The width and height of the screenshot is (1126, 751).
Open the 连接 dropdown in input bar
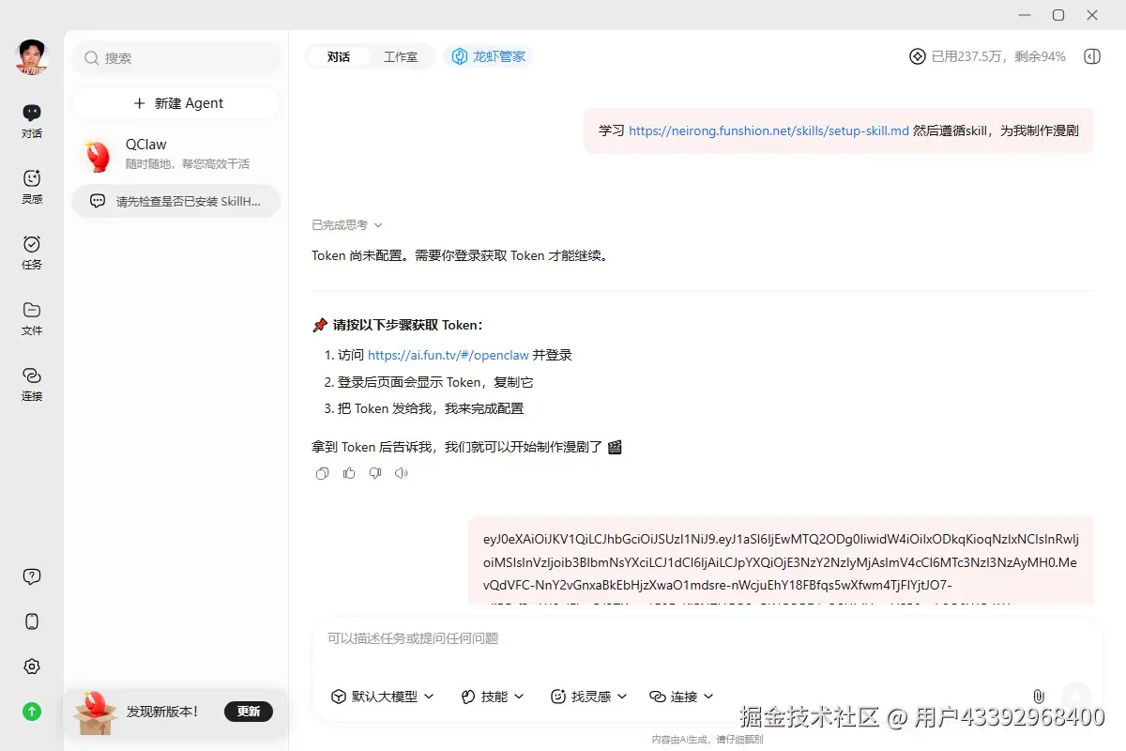(x=682, y=697)
